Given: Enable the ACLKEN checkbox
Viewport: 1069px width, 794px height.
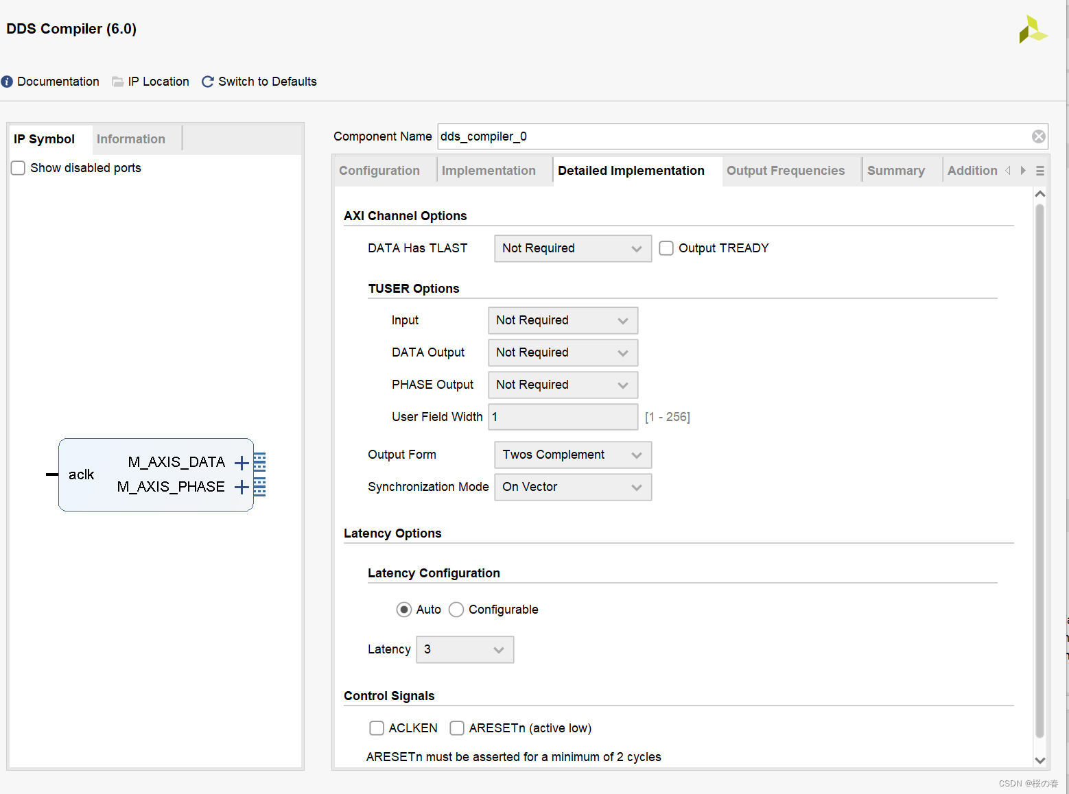Looking at the screenshot, I should tap(377, 728).
